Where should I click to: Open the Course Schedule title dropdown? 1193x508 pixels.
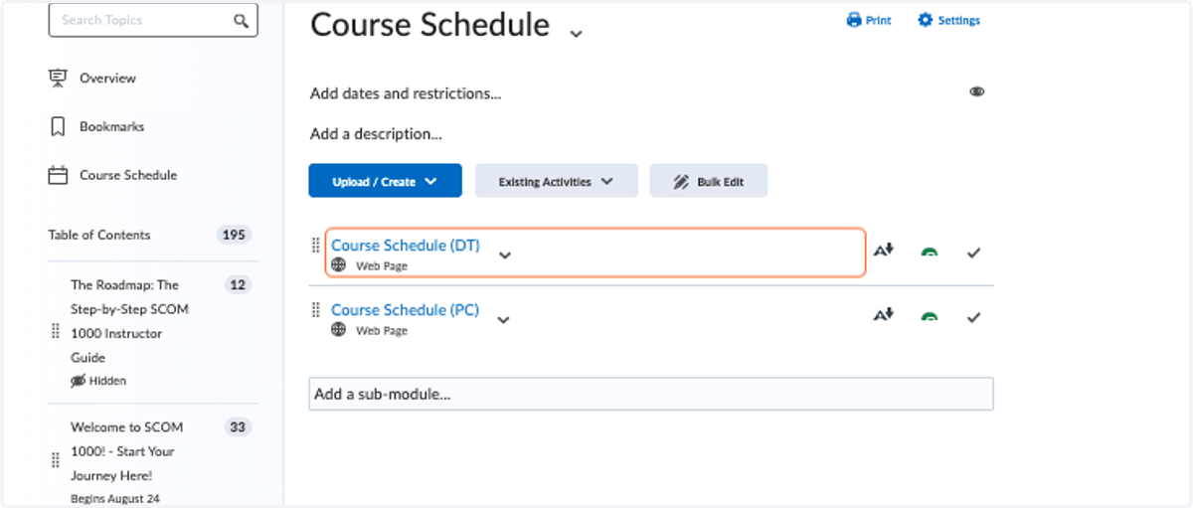576,34
